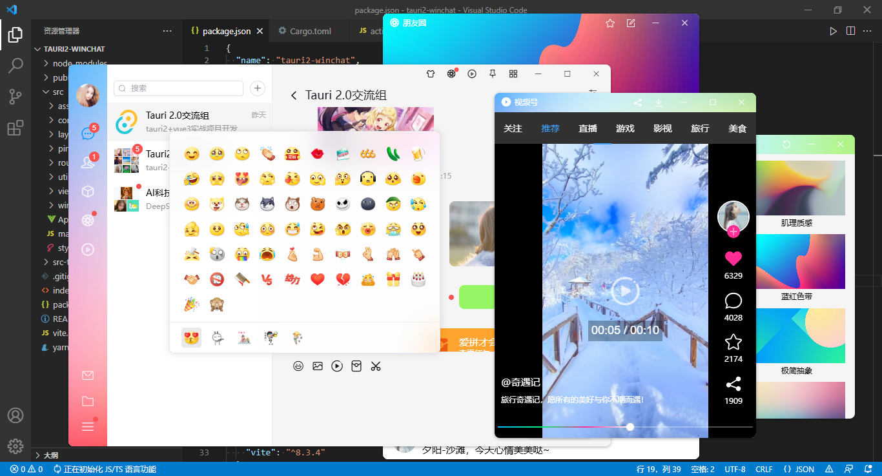The image size is (882, 476).
Task: Click the heart like icon on the video
Action: [x=733, y=259]
